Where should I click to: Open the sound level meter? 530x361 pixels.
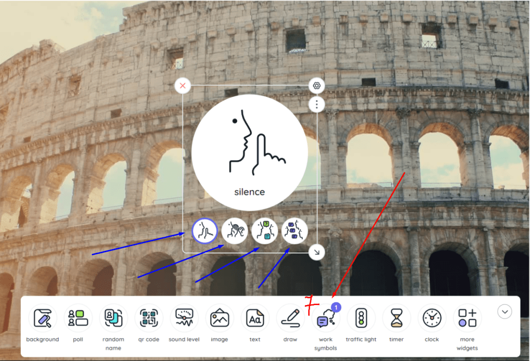pos(184,318)
